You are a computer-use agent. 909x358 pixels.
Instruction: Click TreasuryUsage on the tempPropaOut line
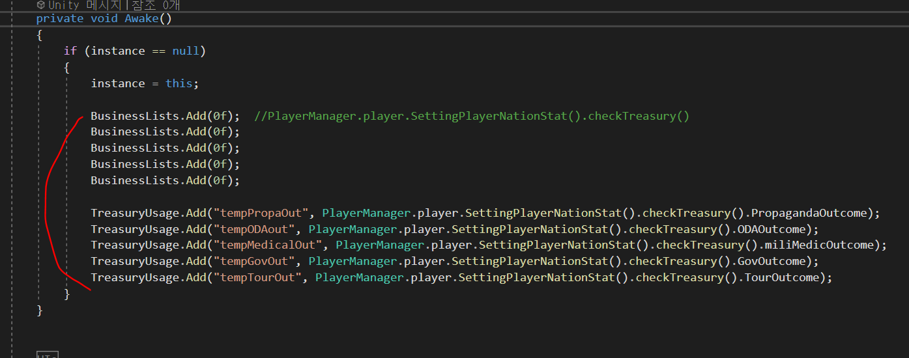coord(135,213)
